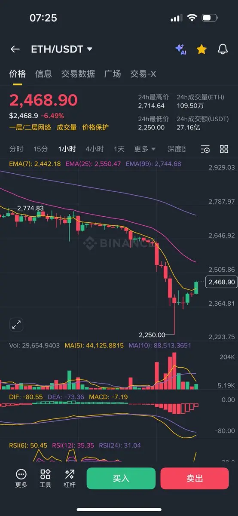
Task: Select the 4小时 timeframe
Action: click(x=95, y=149)
